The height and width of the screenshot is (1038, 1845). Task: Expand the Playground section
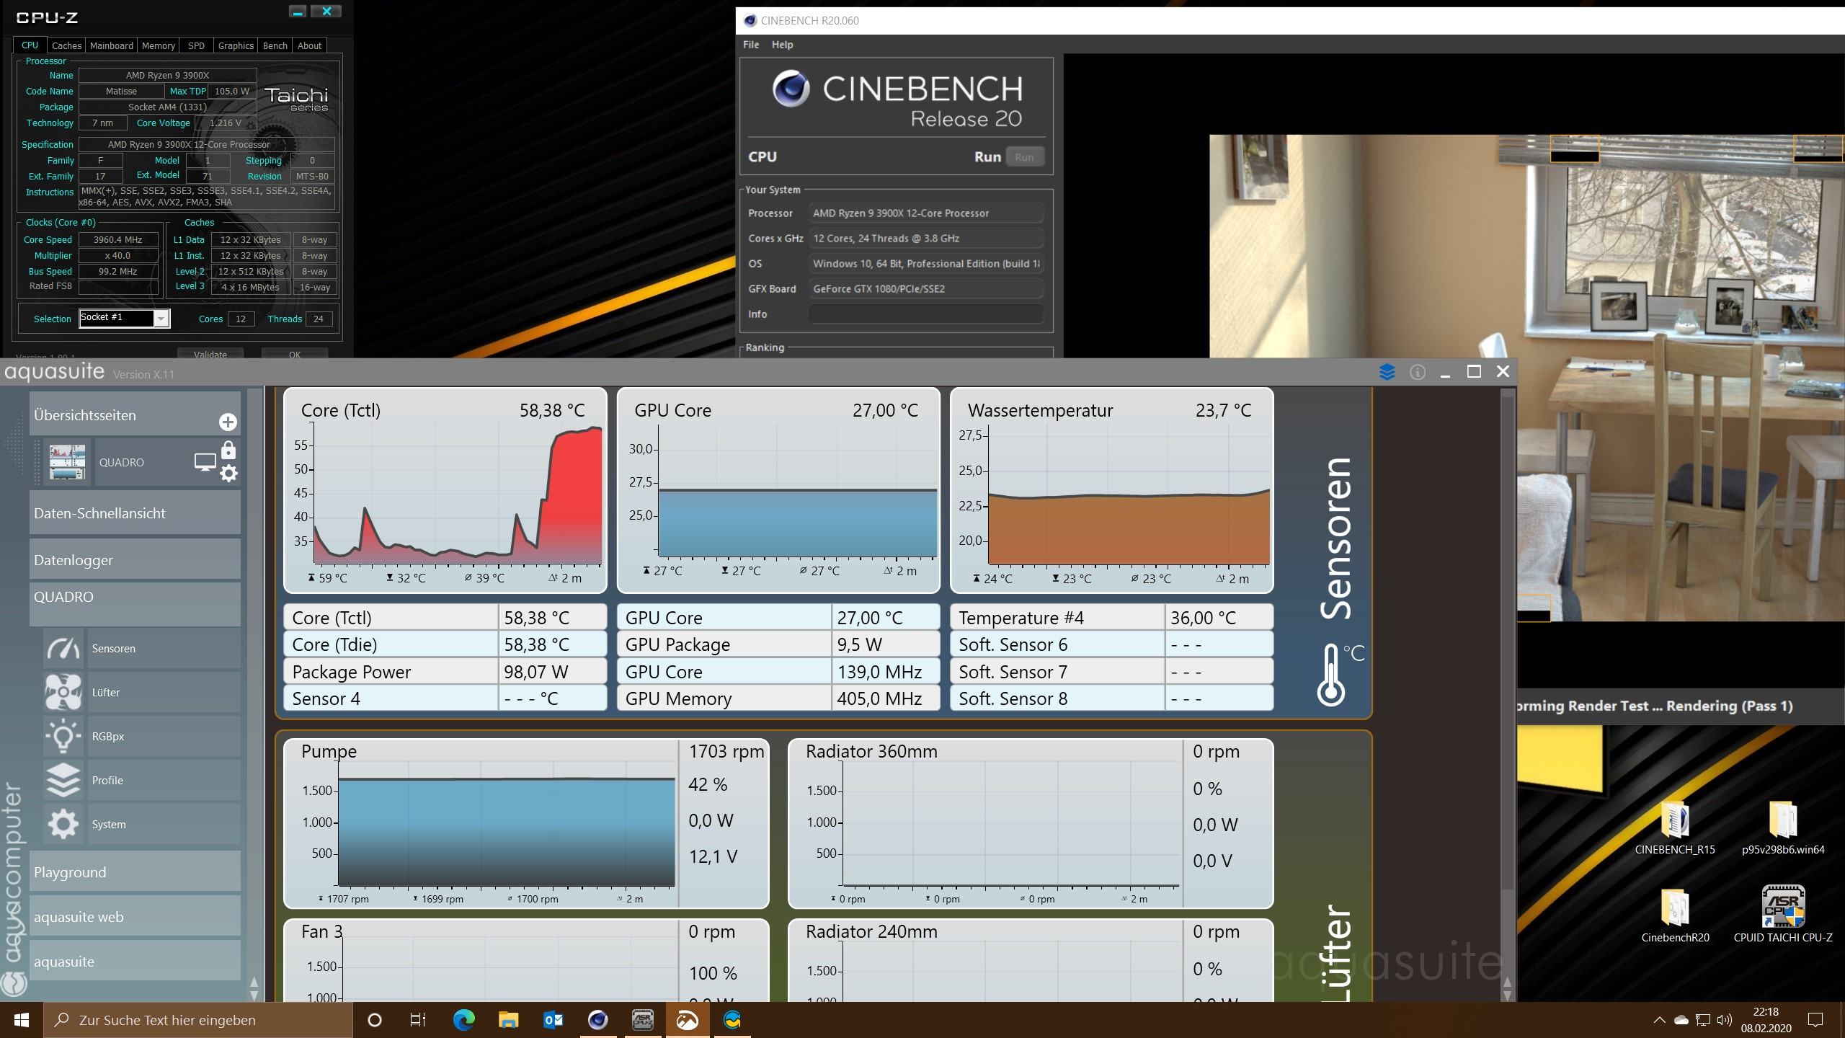135,871
